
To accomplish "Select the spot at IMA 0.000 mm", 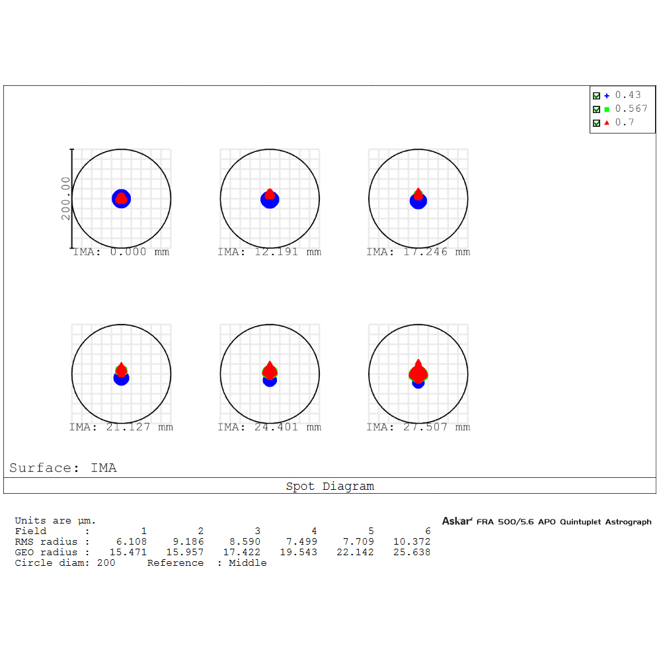I will 121,198.
